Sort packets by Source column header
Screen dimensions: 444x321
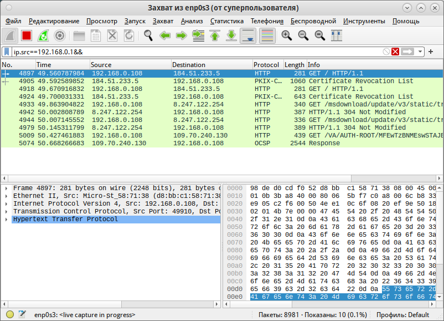(131, 65)
